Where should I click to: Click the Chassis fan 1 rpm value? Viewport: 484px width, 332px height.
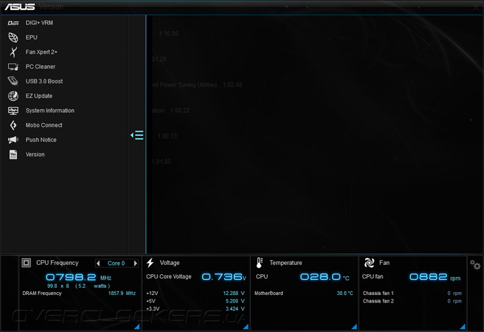(454, 293)
